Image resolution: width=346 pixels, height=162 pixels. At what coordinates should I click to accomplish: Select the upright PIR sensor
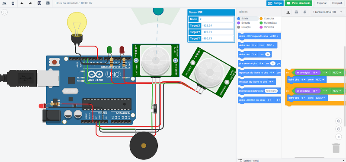click(156, 60)
